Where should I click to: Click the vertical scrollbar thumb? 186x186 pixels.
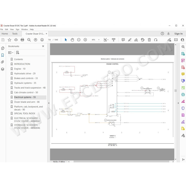click(176, 91)
